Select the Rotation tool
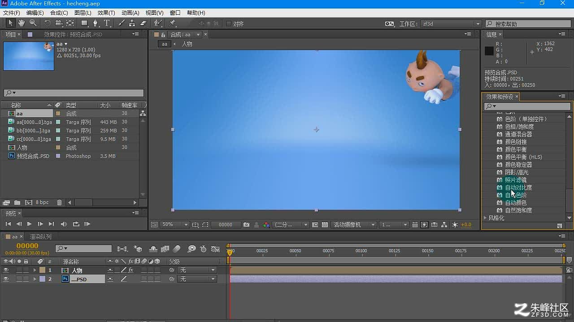574x322 pixels. point(48,23)
